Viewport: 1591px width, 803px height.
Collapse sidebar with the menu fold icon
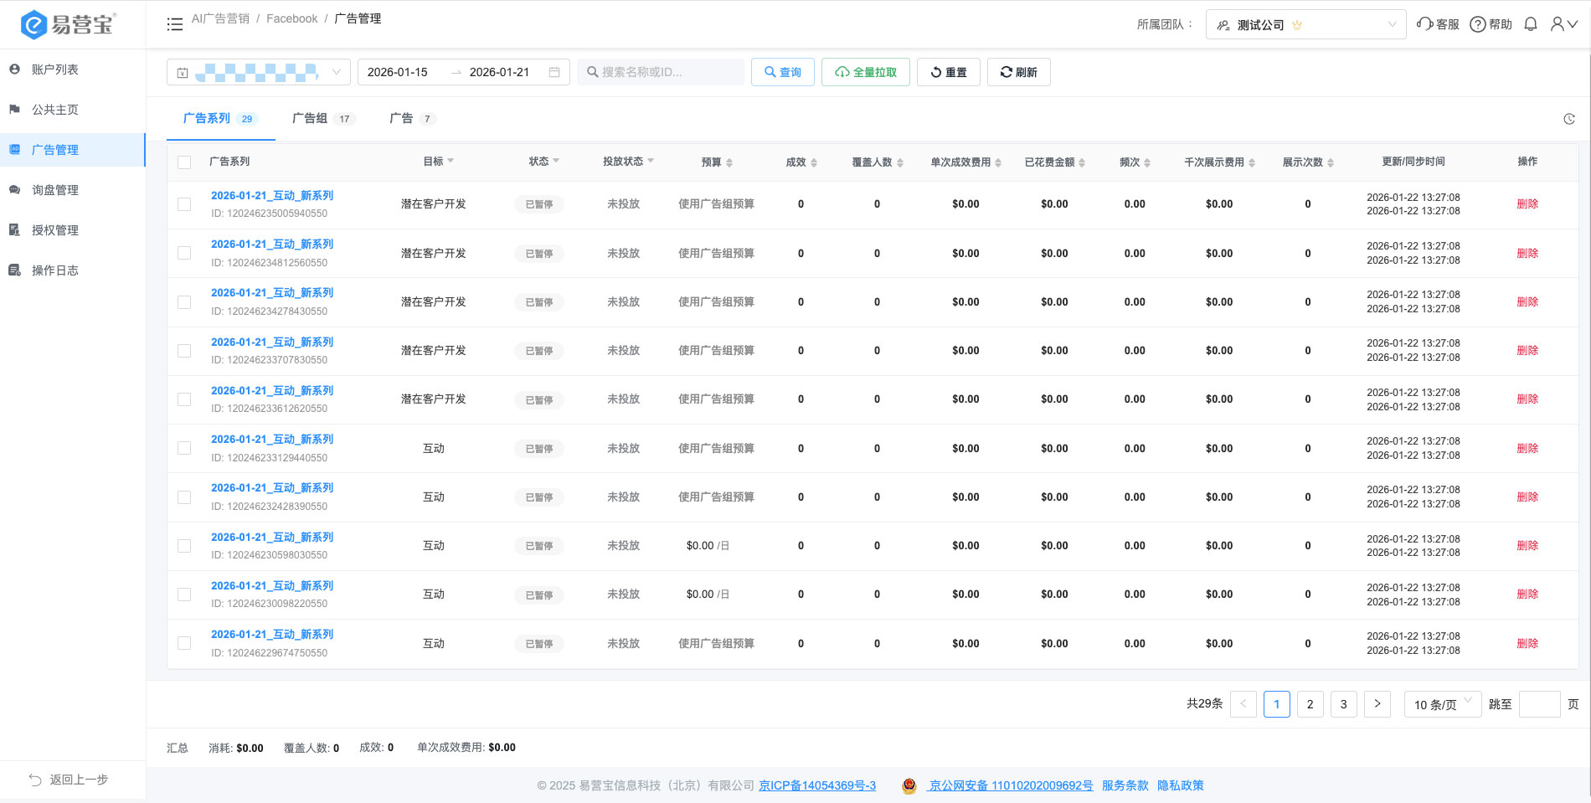(x=174, y=24)
